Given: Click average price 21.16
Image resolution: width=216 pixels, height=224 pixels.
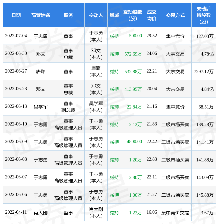Looking at the screenshot, I should click(x=152, y=106).
